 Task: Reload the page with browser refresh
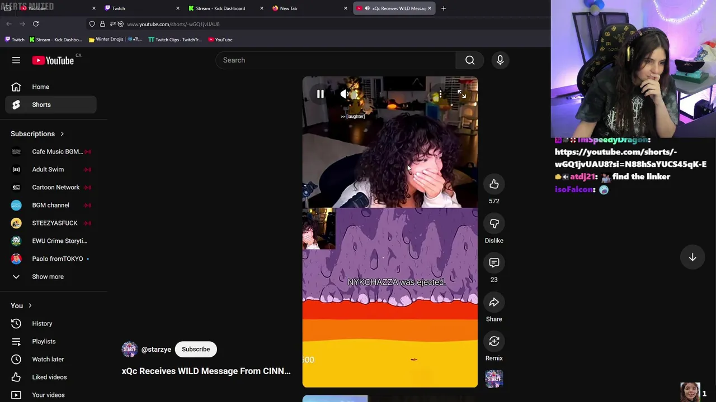(x=36, y=24)
